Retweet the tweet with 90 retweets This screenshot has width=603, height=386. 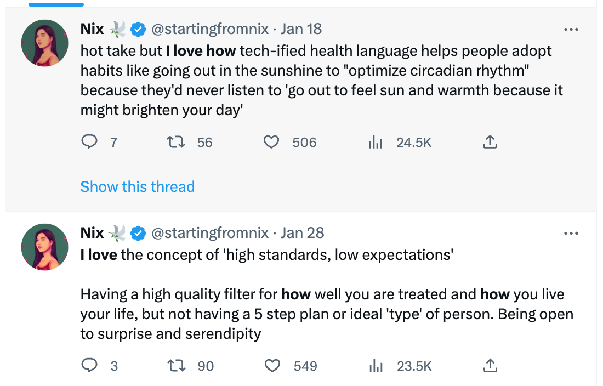click(177, 366)
